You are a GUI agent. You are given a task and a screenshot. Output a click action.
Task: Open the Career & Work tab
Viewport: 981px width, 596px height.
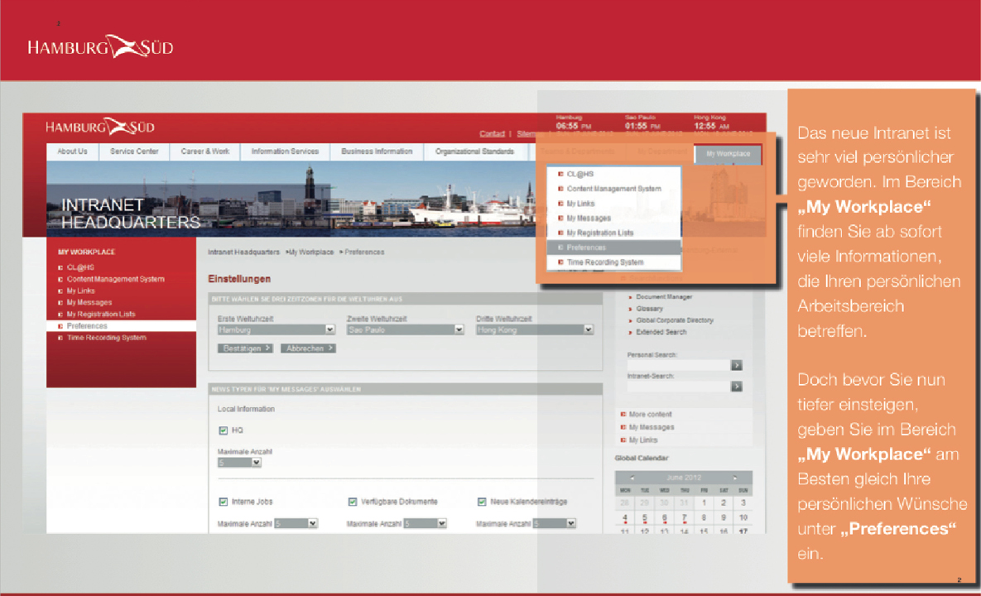205,152
